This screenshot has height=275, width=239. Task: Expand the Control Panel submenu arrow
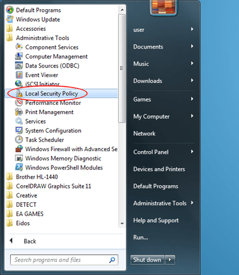tap(192, 152)
